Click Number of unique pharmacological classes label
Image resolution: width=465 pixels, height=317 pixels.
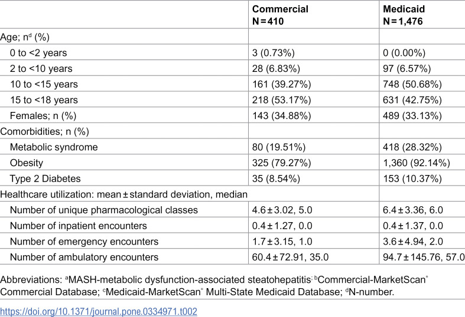point(104,210)
